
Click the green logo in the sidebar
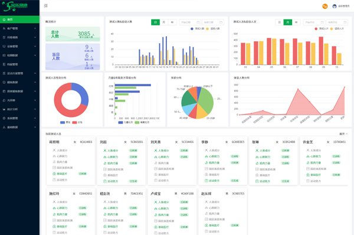click(15, 6)
